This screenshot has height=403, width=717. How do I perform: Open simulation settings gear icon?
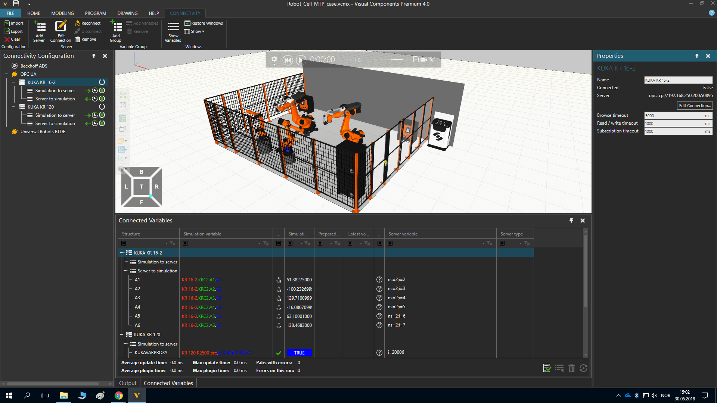click(274, 59)
